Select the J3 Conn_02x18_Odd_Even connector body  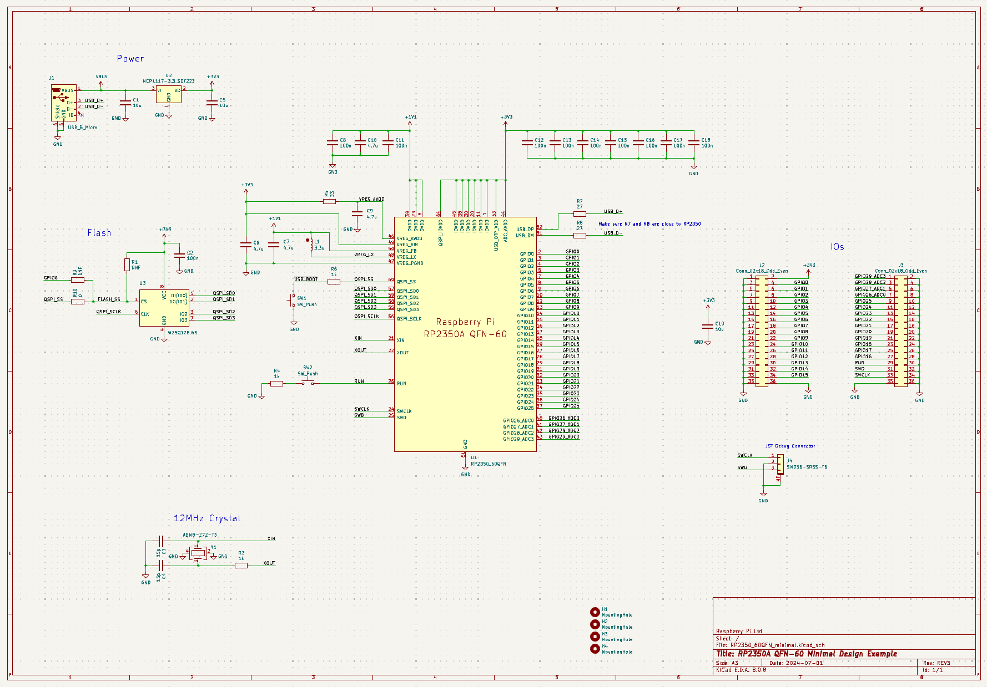[x=900, y=331]
